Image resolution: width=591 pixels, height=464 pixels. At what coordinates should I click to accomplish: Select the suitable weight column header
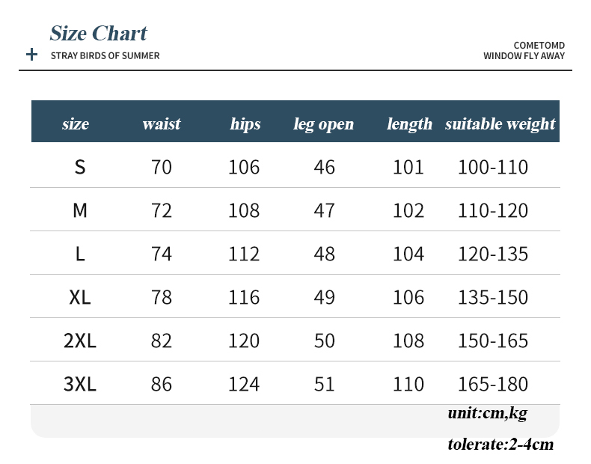pyautogui.click(x=500, y=123)
